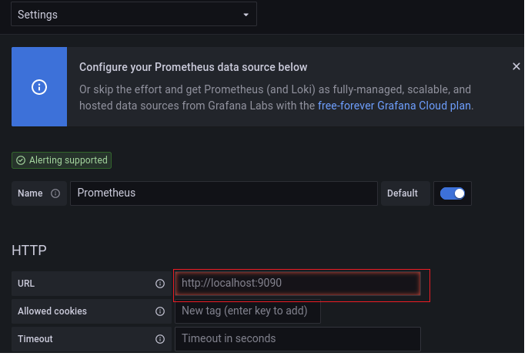Focus the Allowed cookies tag input

click(248, 311)
